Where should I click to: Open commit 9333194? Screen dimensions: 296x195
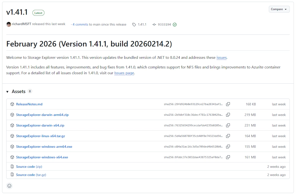[164, 24]
